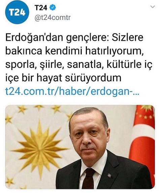Click the blue verified badge next to T24

pos(53,8)
